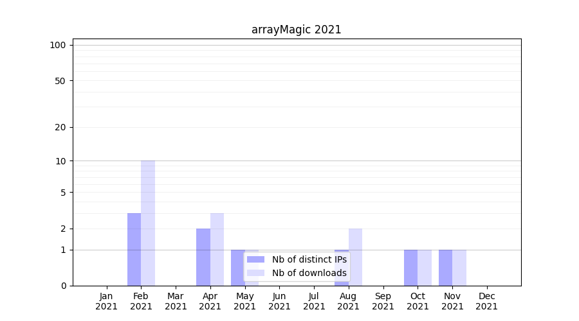Select the 'Nb of downloads' legend label
Viewport: 579px width, 321px height.
click(x=309, y=273)
